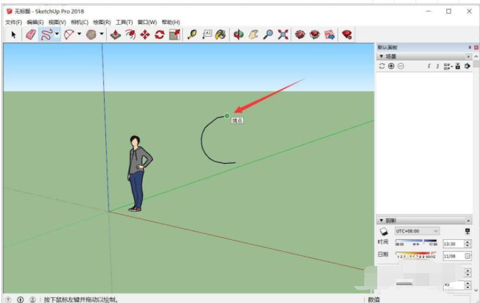Image resolution: width=480 pixels, height=303 pixels.
Task: Collapse the 阴影 shadows panel
Action: coord(381,220)
